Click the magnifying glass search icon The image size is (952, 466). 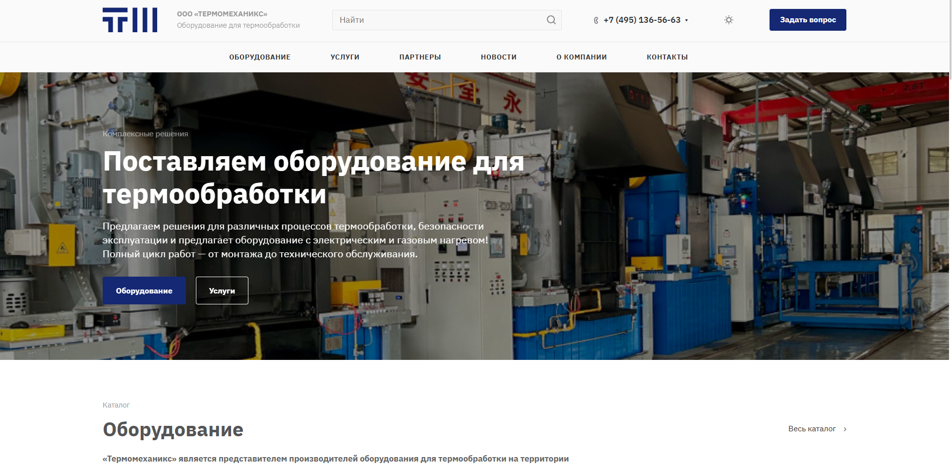tap(551, 20)
